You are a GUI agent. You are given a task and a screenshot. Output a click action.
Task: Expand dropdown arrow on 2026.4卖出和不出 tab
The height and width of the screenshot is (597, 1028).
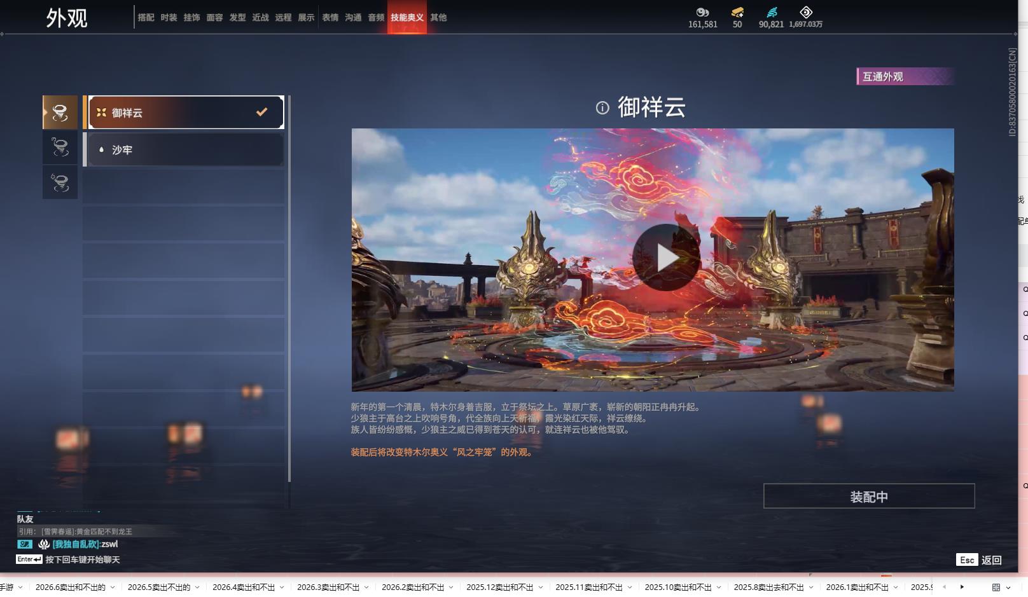tap(282, 587)
